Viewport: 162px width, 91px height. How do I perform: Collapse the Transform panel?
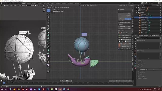pyautogui.click(x=121, y=10)
